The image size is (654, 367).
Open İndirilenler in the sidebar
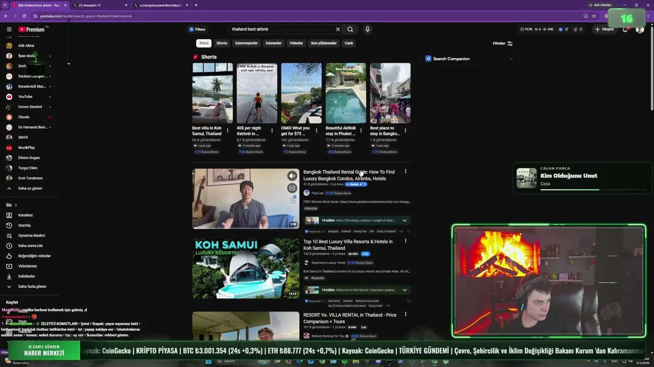[27, 276]
